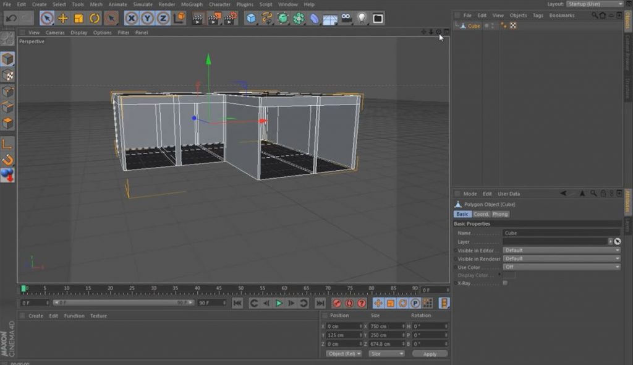Click the Cube primitive icon
The image size is (633, 365).
pos(250,19)
